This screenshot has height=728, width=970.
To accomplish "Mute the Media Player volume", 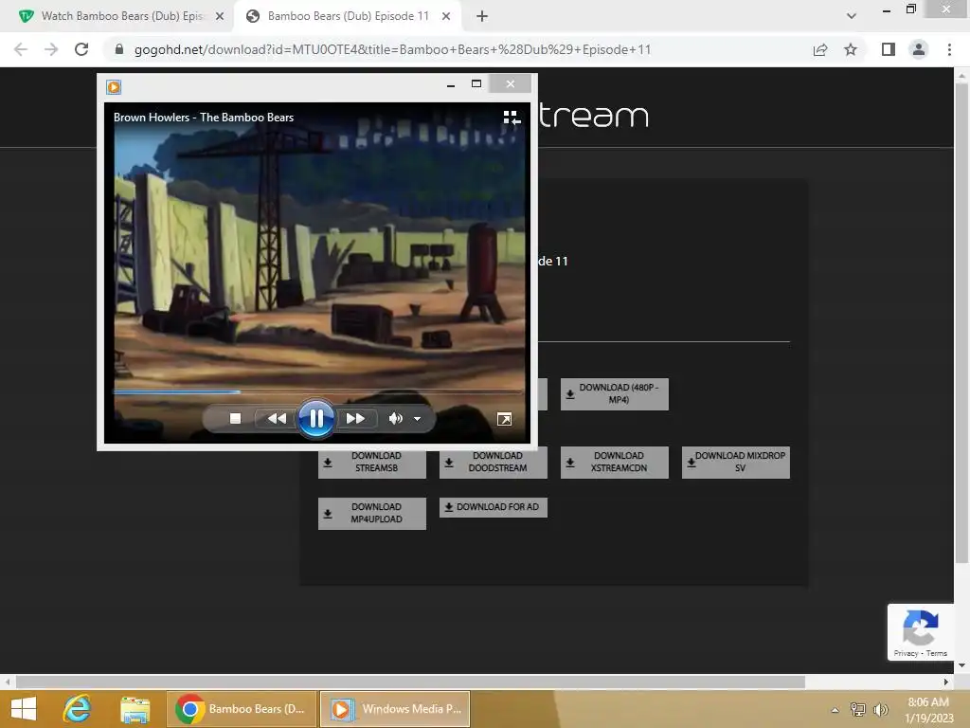I will 395,419.
